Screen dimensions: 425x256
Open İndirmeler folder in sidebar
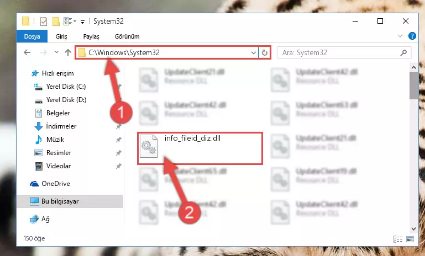click(61, 126)
